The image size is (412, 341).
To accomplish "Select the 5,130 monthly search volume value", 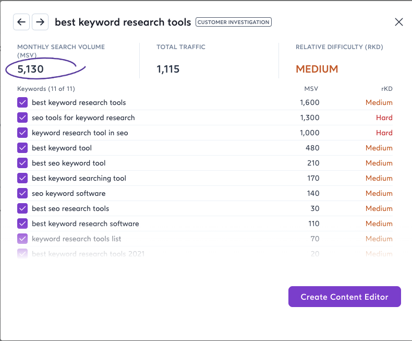I will tap(30, 69).
